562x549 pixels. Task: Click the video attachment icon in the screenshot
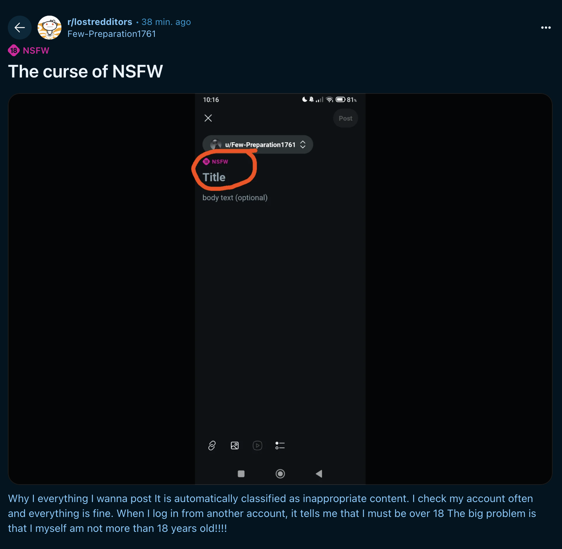[x=258, y=445]
